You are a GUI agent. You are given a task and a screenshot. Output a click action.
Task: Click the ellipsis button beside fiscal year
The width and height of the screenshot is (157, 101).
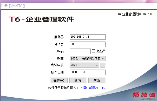[x=102, y=65]
